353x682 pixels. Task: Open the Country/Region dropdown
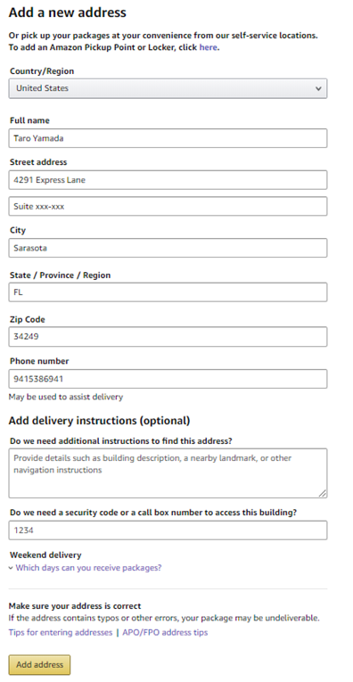[x=168, y=88]
